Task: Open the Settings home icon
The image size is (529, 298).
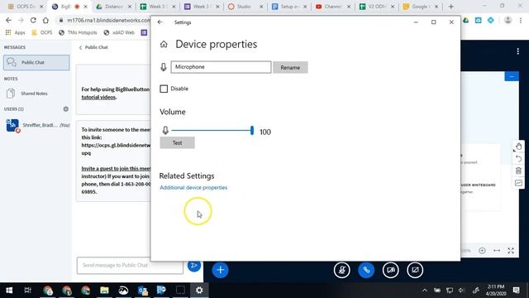Action: pos(164,44)
